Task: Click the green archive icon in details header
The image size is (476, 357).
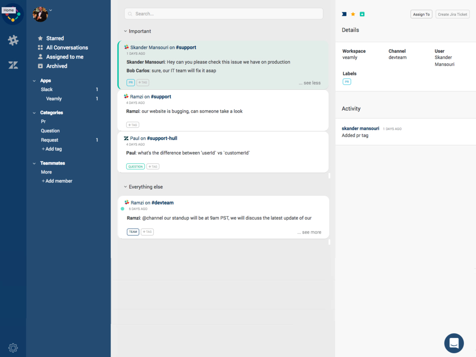Action: coord(362,14)
